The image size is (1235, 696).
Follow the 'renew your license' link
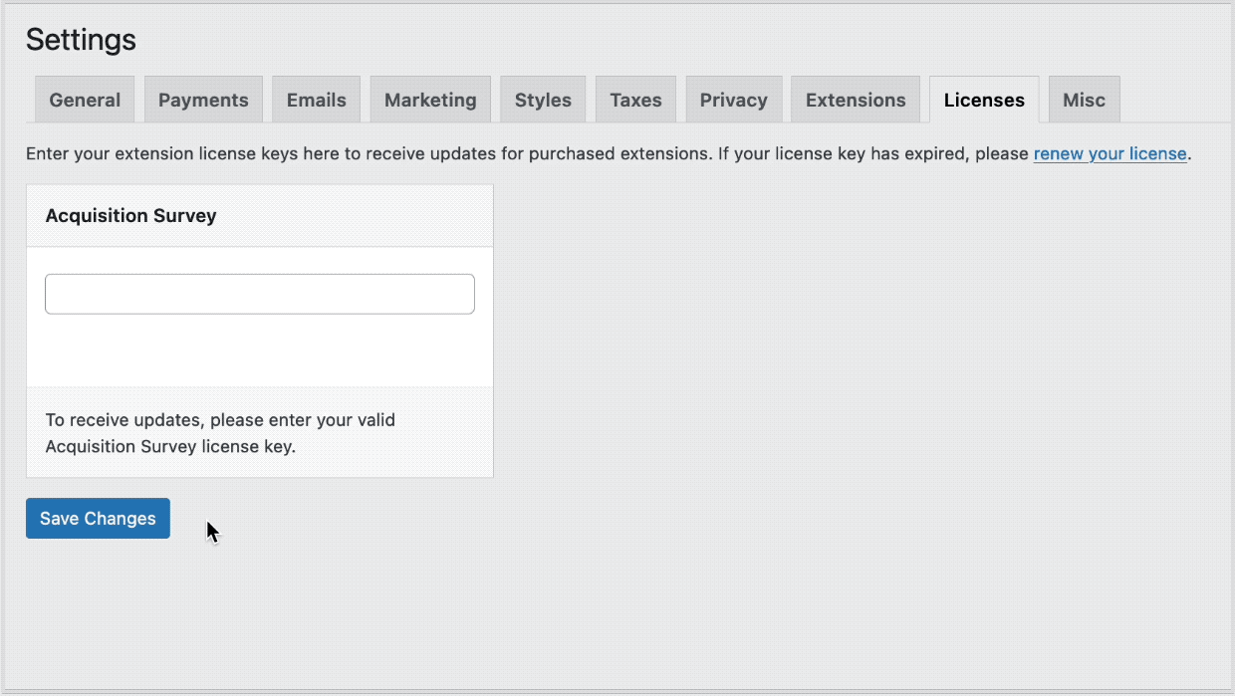1111,154
